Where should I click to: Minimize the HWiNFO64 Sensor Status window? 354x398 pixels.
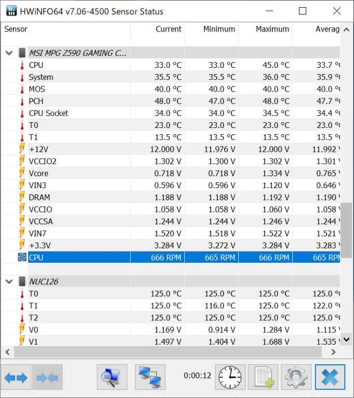tap(269, 11)
